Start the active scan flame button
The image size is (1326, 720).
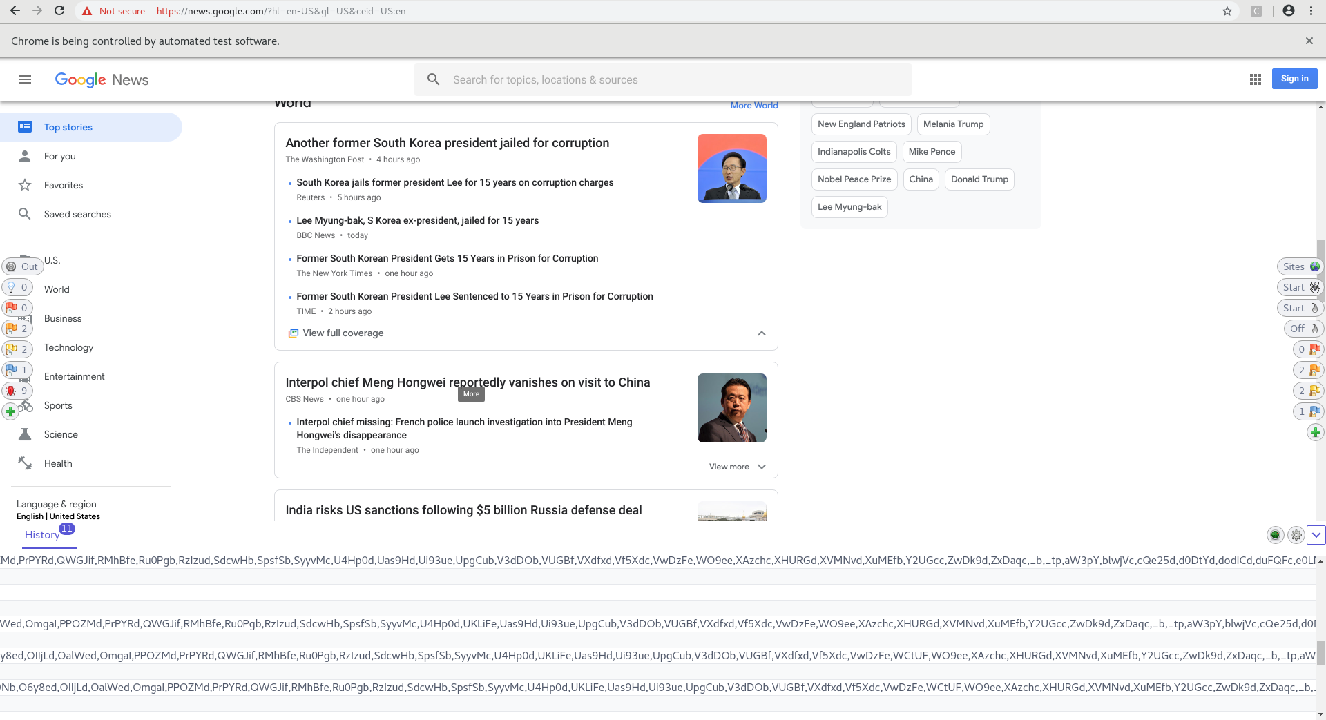1300,308
